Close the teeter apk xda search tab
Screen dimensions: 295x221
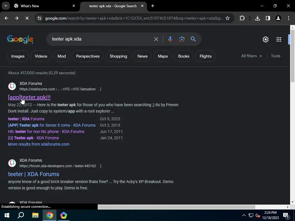[142, 6]
